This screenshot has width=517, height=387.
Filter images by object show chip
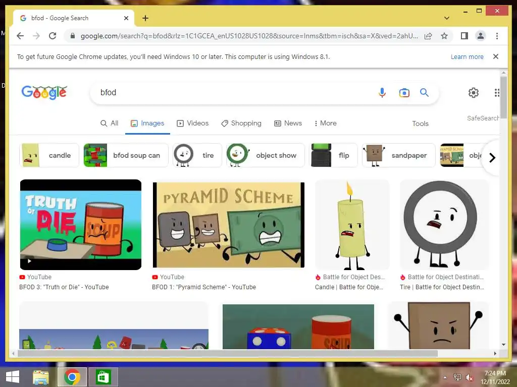point(266,155)
